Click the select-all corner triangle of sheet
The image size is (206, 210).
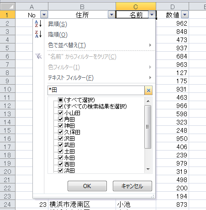tap(8, 6)
